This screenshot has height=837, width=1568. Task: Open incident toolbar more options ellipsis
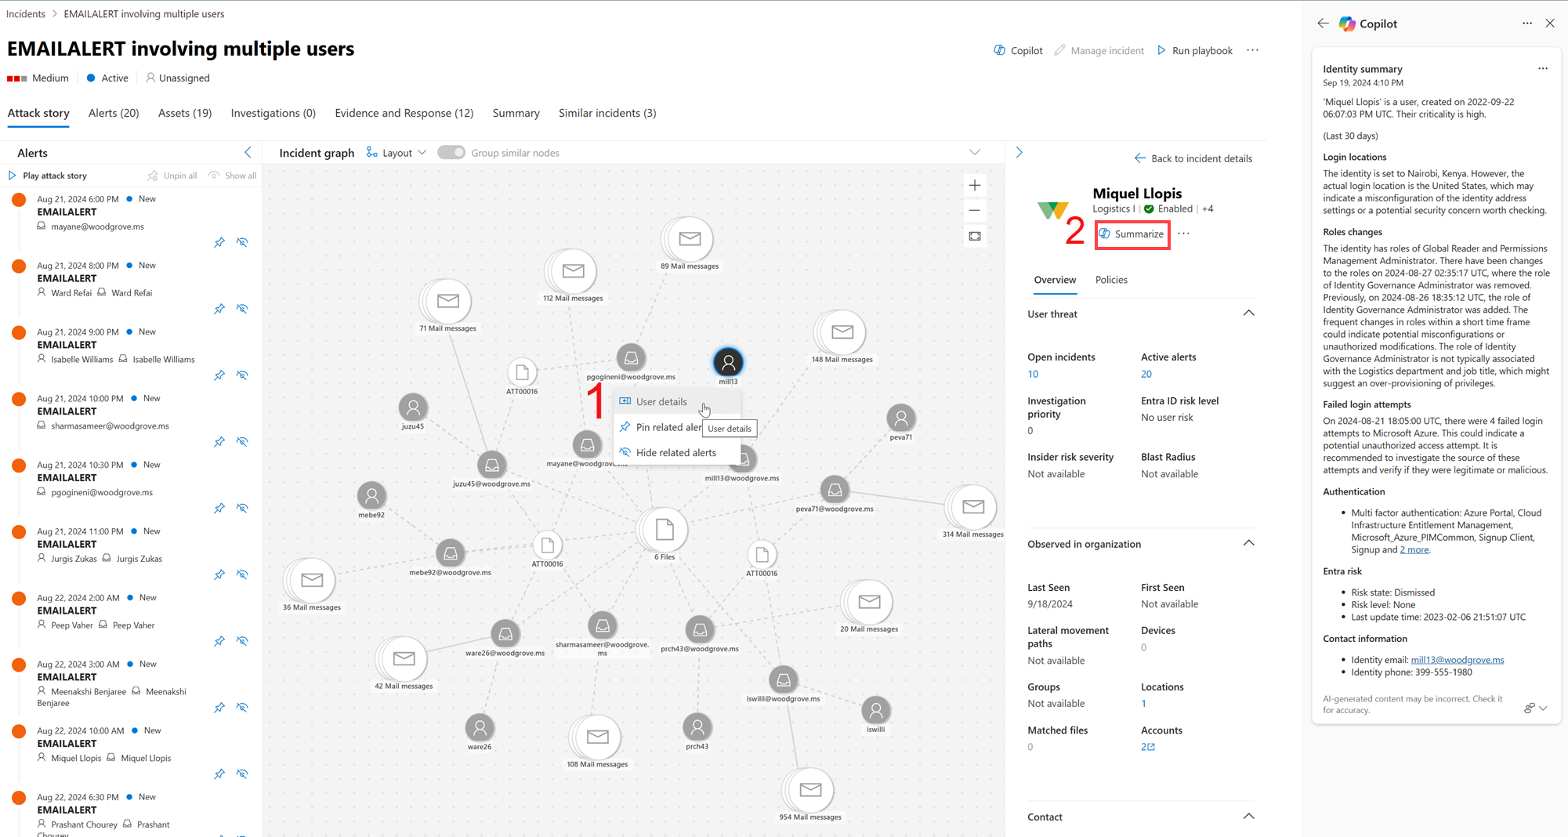pyautogui.click(x=1252, y=50)
